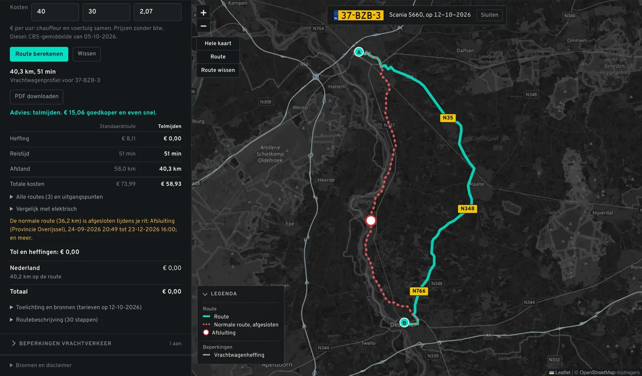Expand Alle routes (3) en uitgangspunten
The image size is (642, 376).
pyautogui.click(x=56, y=197)
